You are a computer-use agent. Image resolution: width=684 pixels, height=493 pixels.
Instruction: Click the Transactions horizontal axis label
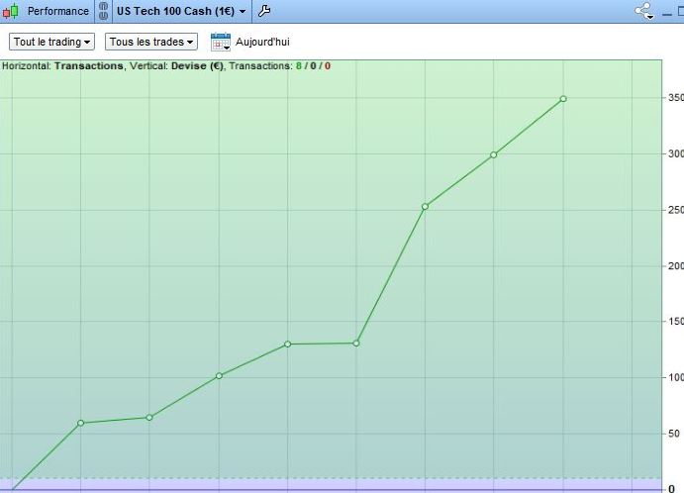(x=89, y=66)
